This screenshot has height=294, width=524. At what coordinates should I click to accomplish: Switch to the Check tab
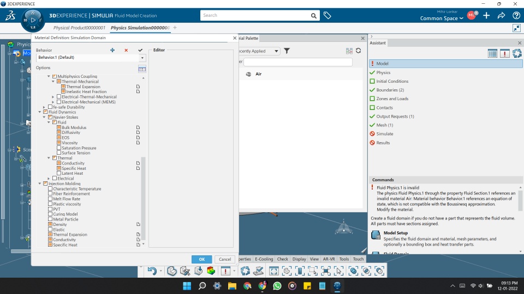point(282,259)
